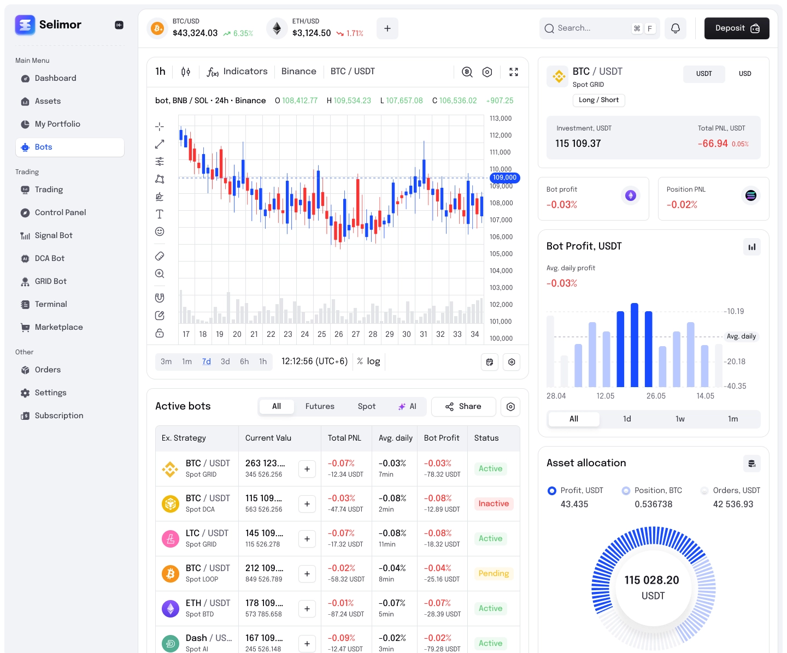Collapse the sidebar with the arrow icon
Image resolution: width=787 pixels, height=653 pixels.
119,25
